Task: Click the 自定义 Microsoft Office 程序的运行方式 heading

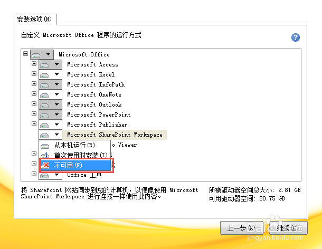Action: (81, 35)
